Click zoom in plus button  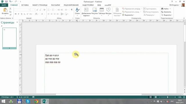pos(175,97)
